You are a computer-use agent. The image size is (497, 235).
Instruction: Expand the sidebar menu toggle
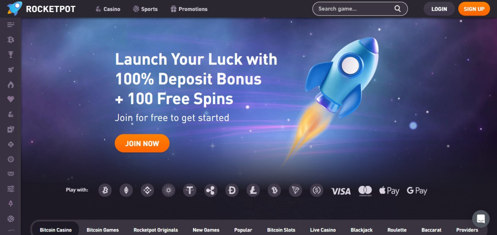pyautogui.click(x=11, y=25)
